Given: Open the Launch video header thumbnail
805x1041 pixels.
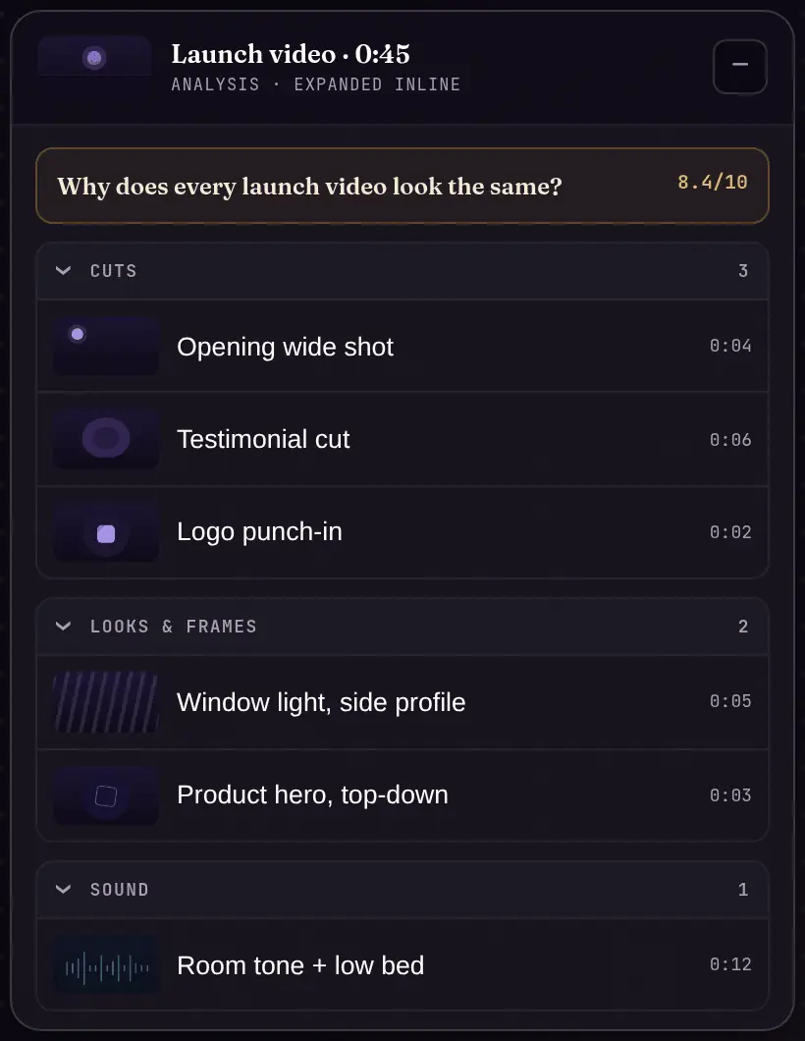Looking at the screenshot, I should pos(94,58).
